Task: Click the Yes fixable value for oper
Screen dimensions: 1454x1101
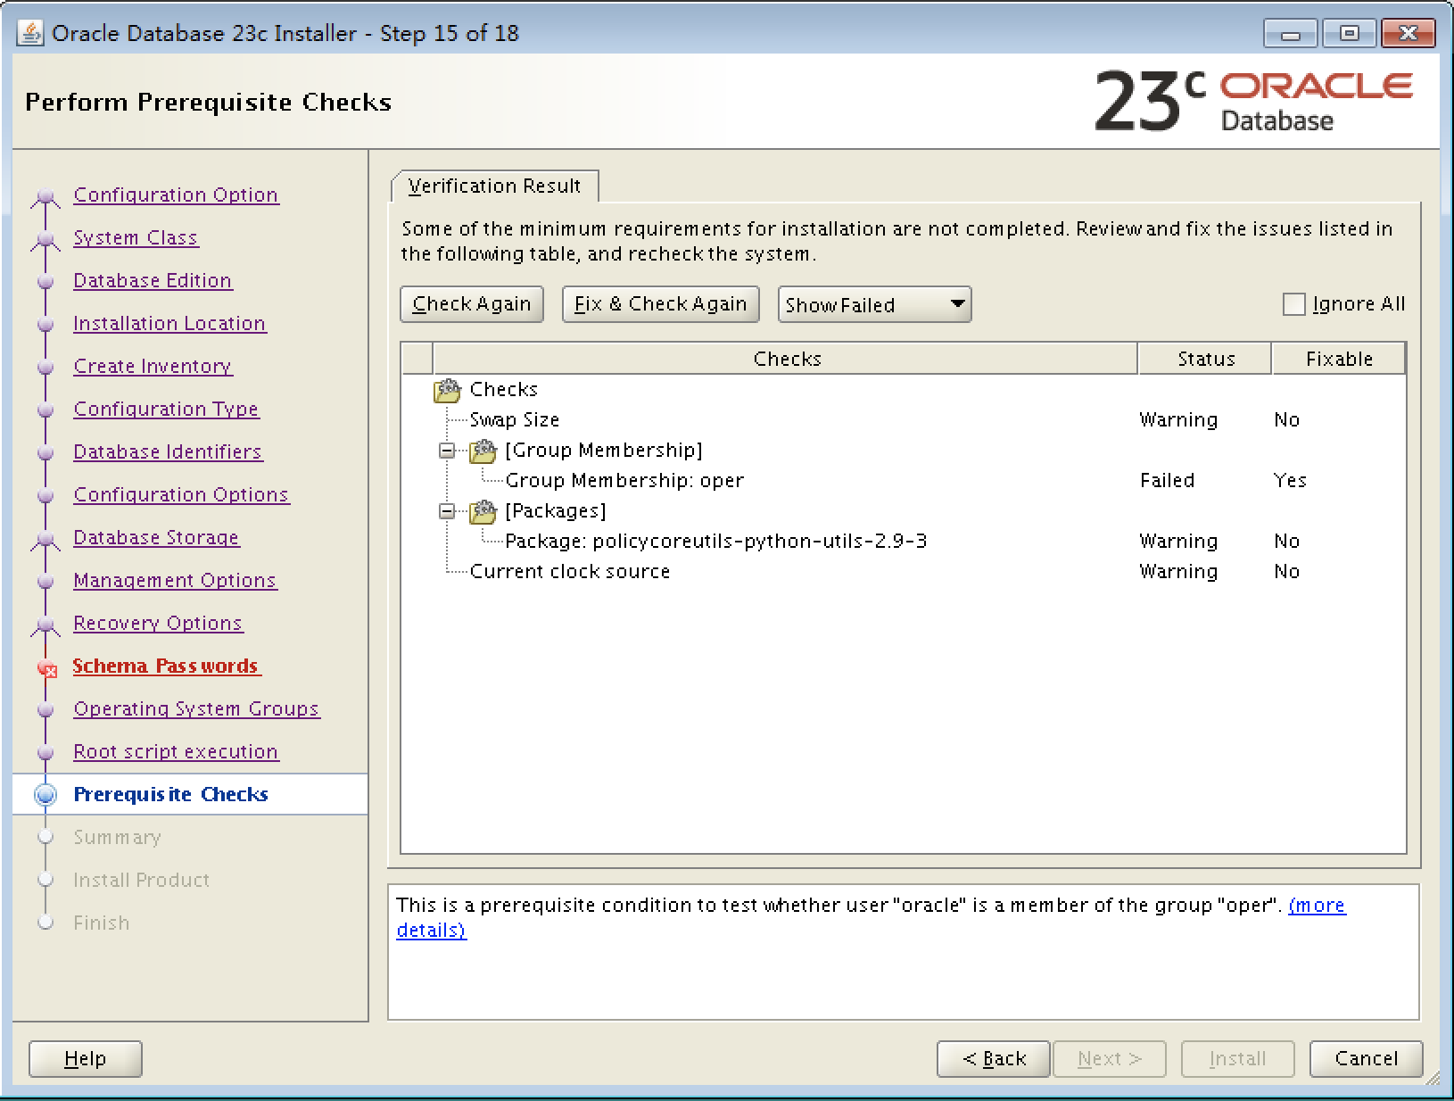Action: click(x=1290, y=480)
